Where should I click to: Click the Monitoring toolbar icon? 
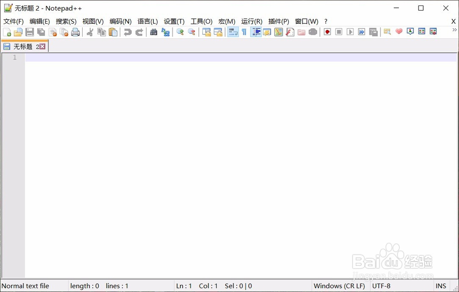pos(313,32)
